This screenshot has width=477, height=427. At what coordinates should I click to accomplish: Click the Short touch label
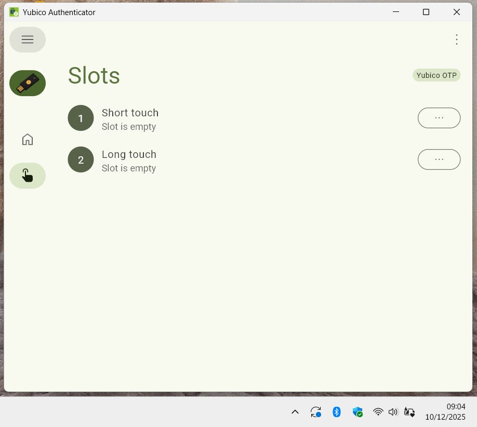(x=130, y=113)
